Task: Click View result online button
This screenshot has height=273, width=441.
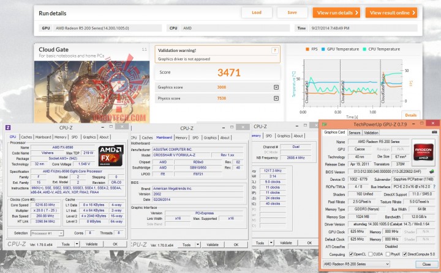Action: (391, 13)
